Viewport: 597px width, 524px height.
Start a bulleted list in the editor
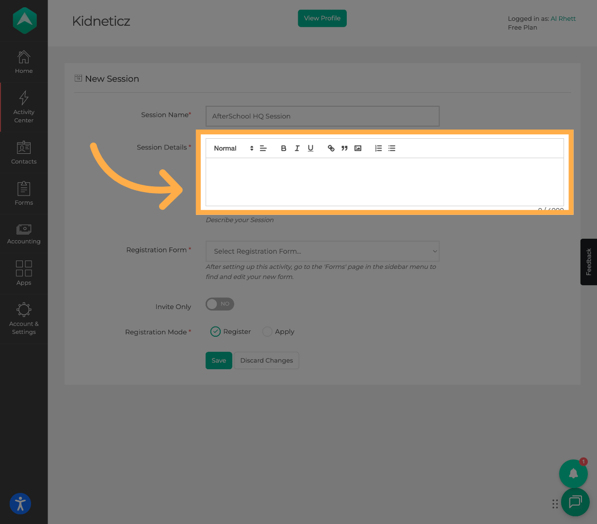(x=392, y=148)
